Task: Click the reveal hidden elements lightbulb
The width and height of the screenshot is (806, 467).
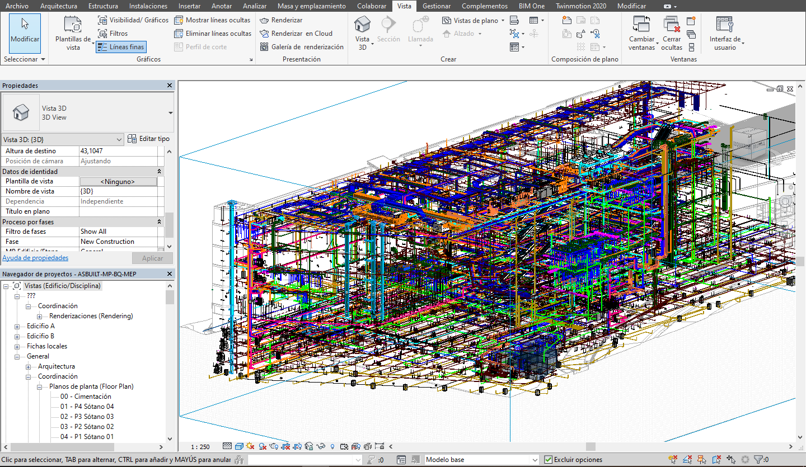Action: point(332,446)
